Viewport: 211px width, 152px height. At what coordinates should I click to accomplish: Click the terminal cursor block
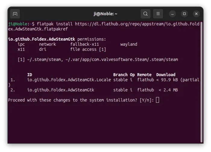click(157, 100)
